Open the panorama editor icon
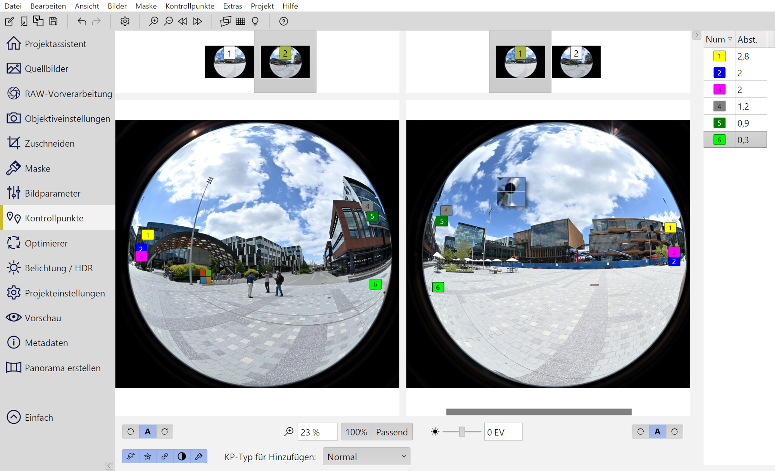This screenshot has width=775, height=471. (x=226, y=21)
